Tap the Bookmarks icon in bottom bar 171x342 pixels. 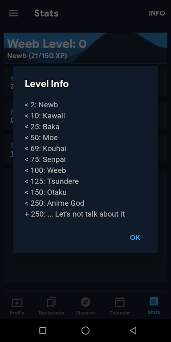(51, 302)
